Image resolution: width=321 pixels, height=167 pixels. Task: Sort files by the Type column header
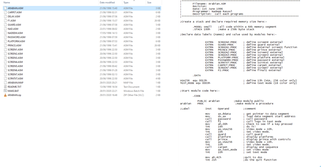click(126, 2)
